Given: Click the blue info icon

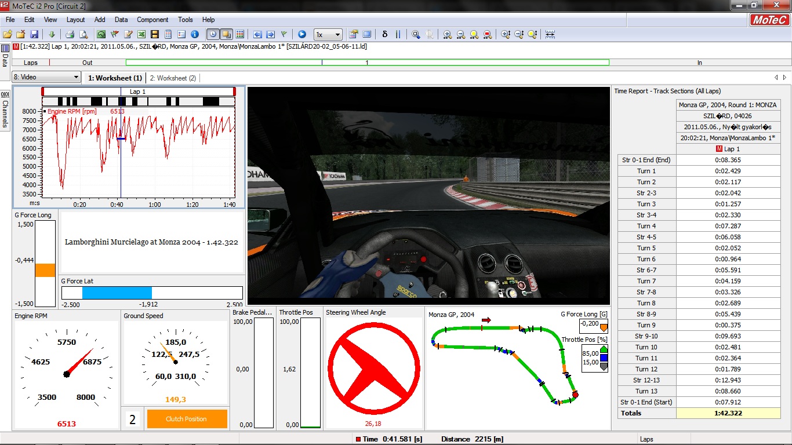Looking at the screenshot, I should [x=195, y=34].
